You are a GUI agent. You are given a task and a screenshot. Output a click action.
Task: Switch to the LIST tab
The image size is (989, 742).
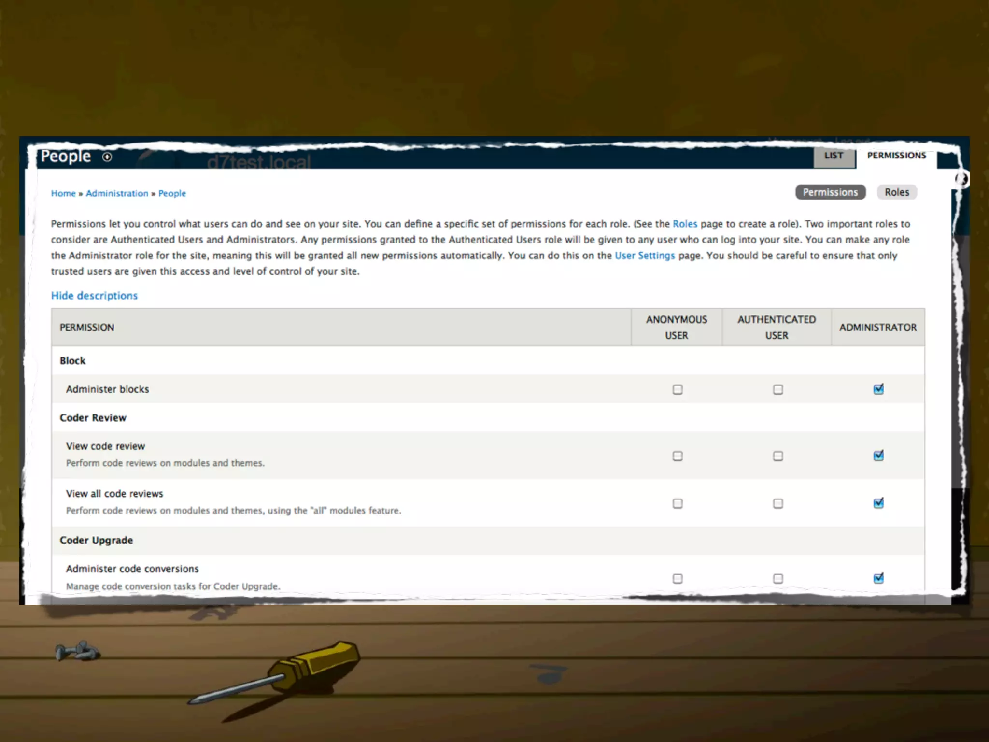pos(834,156)
